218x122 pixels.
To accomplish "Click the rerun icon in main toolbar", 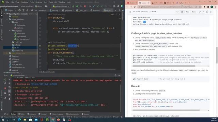I will (x=73, y=6).
